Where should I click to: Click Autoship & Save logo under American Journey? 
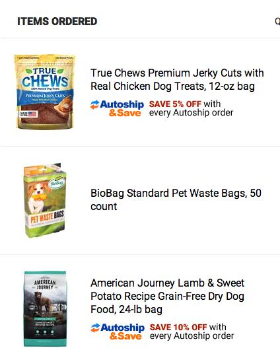tap(118, 332)
